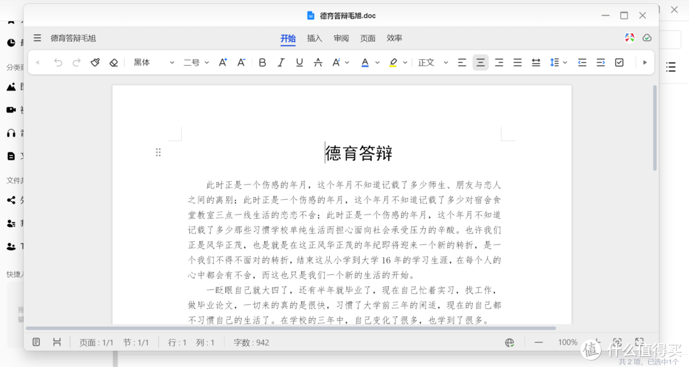Click the video camera icon in background sidebar
Viewport: 689px width, 367px height.
point(11,109)
